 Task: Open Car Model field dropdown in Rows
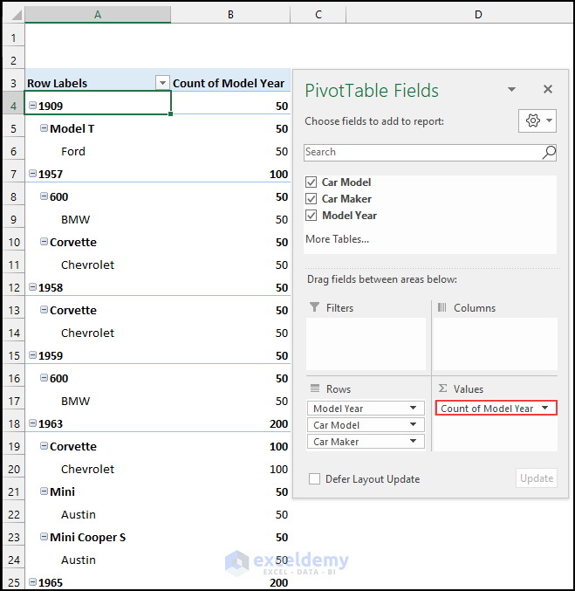(x=413, y=425)
